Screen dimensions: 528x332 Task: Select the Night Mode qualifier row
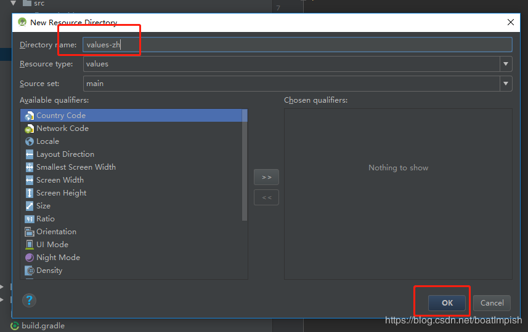[x=131, y=258]
